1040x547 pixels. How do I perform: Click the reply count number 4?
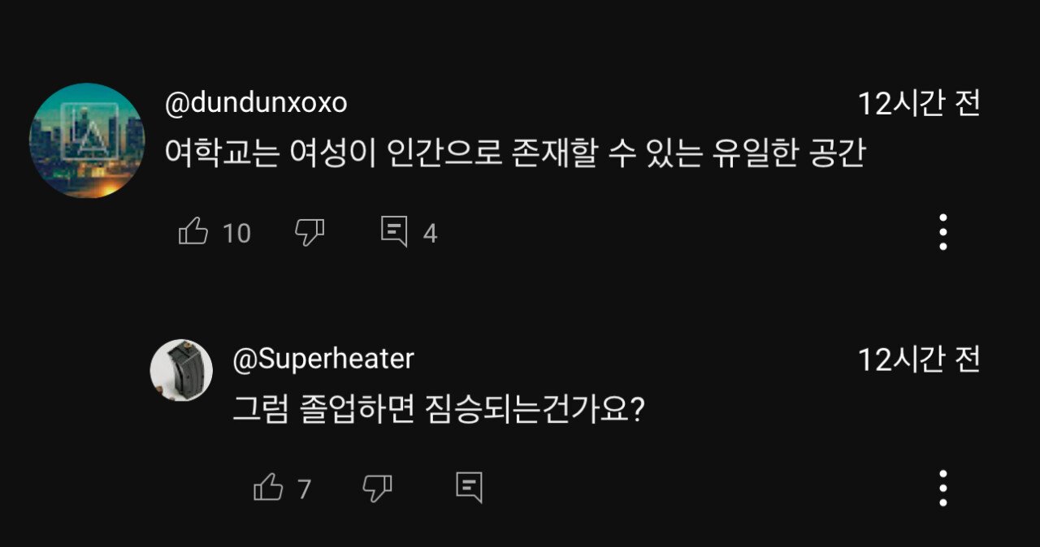429,234
